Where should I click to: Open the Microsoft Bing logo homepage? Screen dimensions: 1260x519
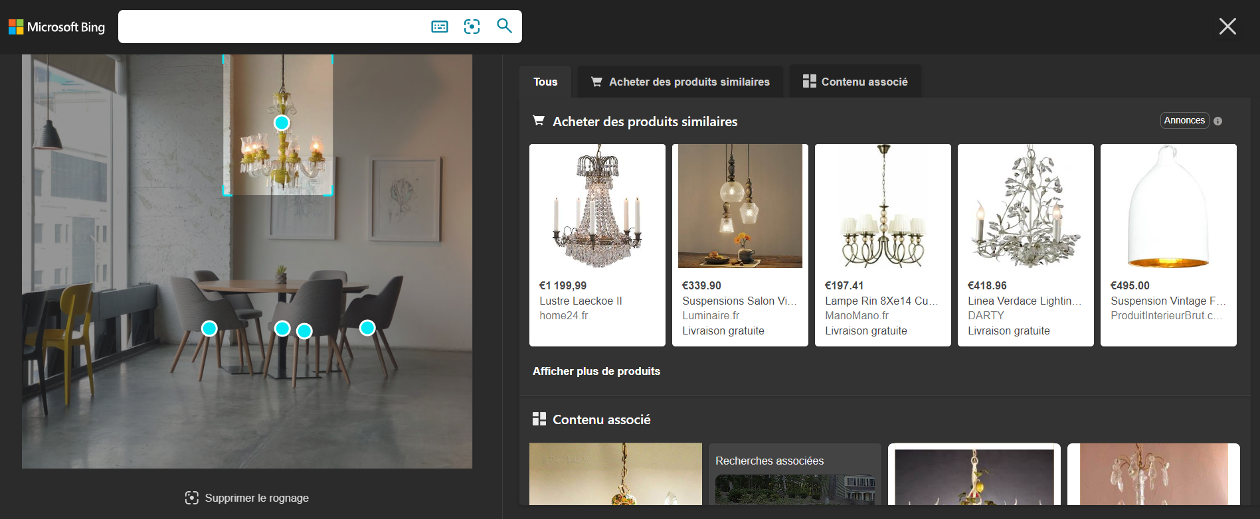[56, 27]
